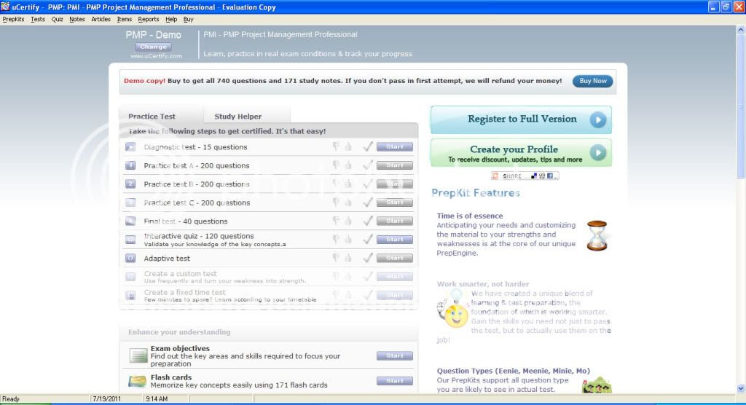
Task: Open the Help menu
Action: tap(171, 20)
